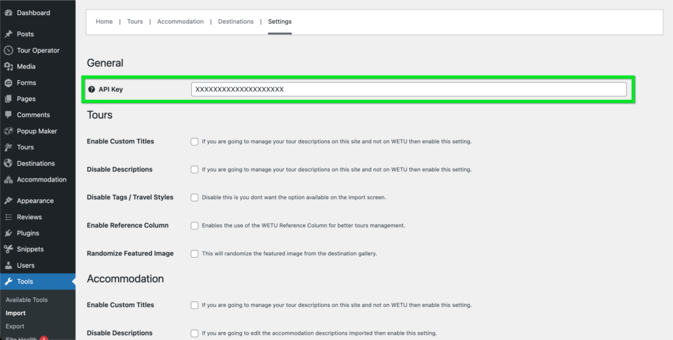
Task: Check Disable Descriptions under Accommodation
Action: point(195,333)
